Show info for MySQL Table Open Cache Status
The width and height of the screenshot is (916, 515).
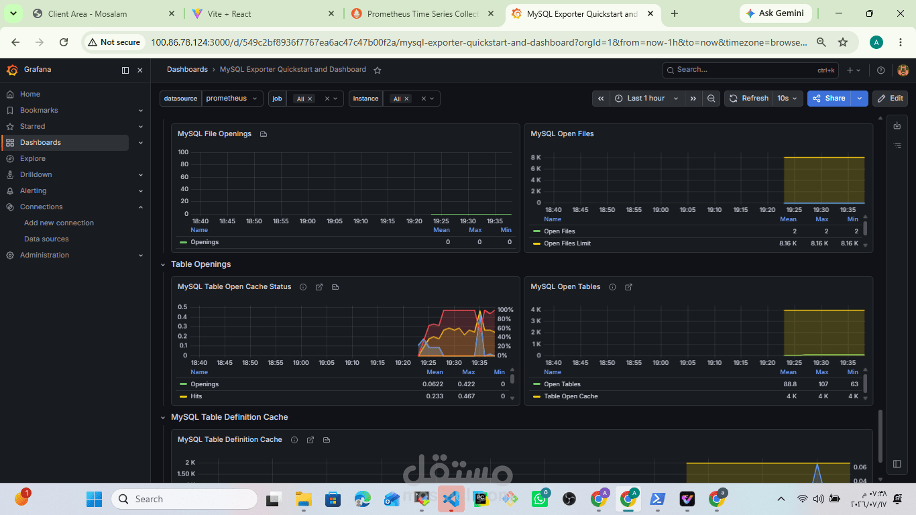[x=303, y=287]
